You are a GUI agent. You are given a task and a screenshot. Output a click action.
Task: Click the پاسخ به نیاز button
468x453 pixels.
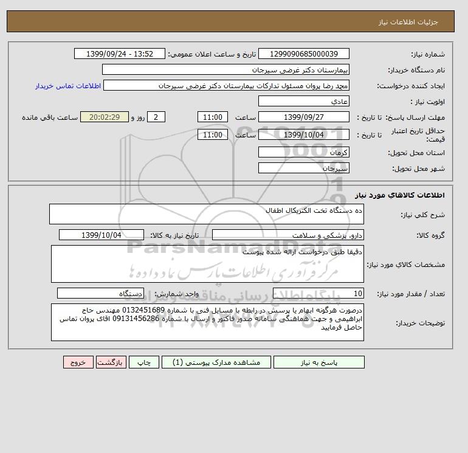pyautogui.click(x=318, y=362)
